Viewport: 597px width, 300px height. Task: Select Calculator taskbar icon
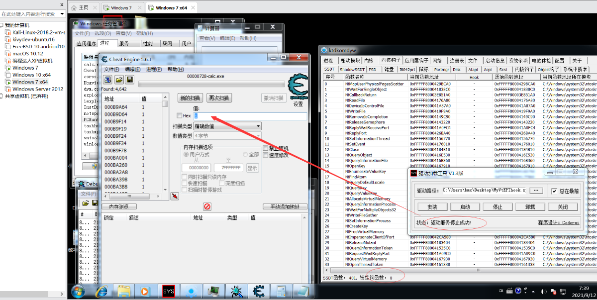281,291
